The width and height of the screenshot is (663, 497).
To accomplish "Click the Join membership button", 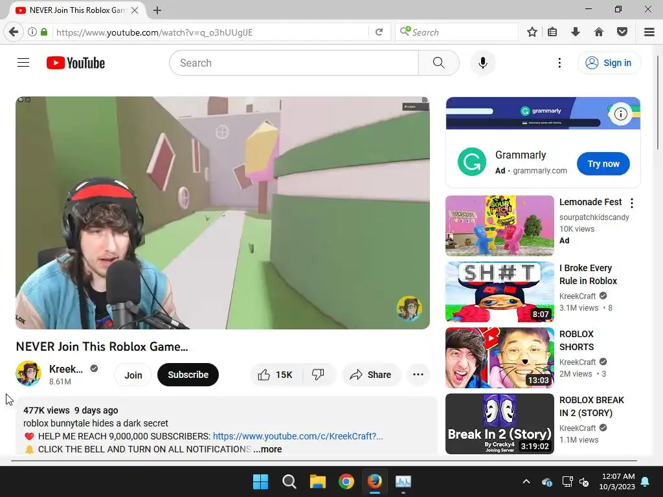I will tap(133, 375).
